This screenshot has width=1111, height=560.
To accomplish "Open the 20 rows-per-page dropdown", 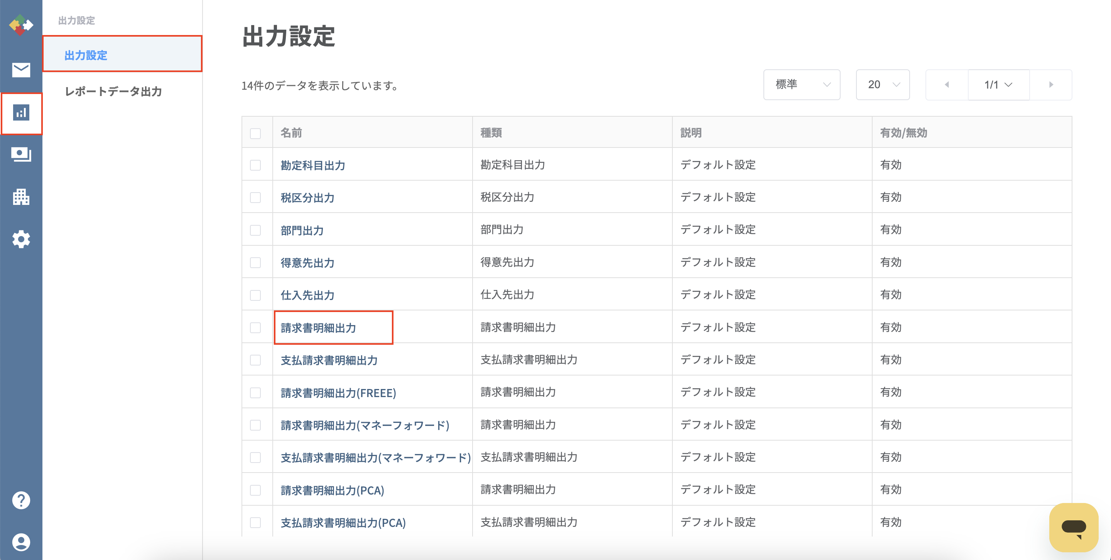I will click(882, 85).
